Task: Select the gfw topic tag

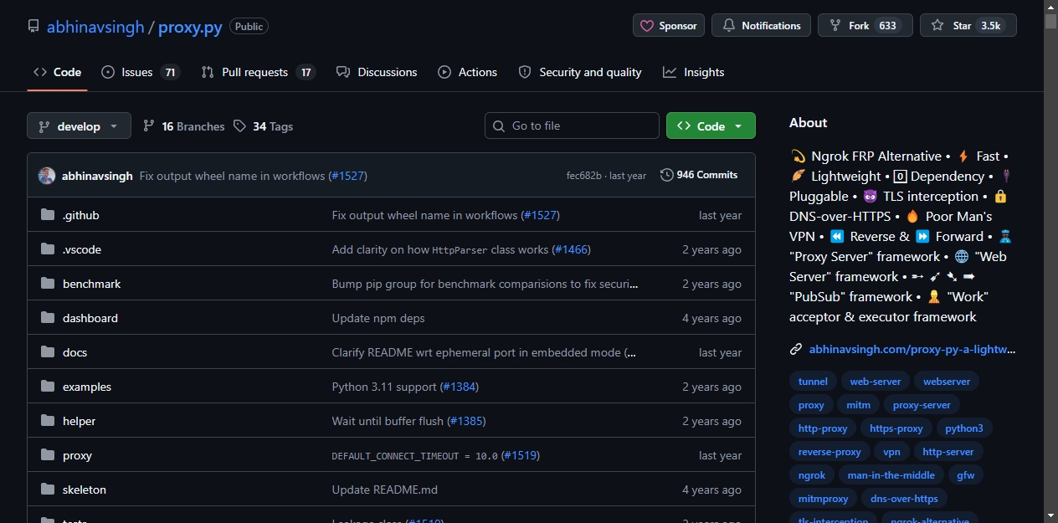Action: 966,475
